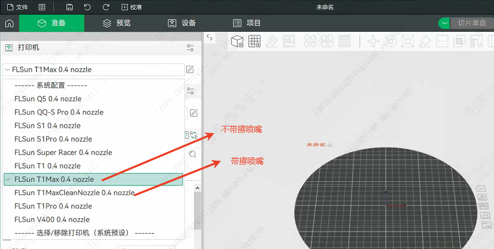Click the add cube model icon
The height and width of the screenshot is (249, 494).
coord(237,42)
